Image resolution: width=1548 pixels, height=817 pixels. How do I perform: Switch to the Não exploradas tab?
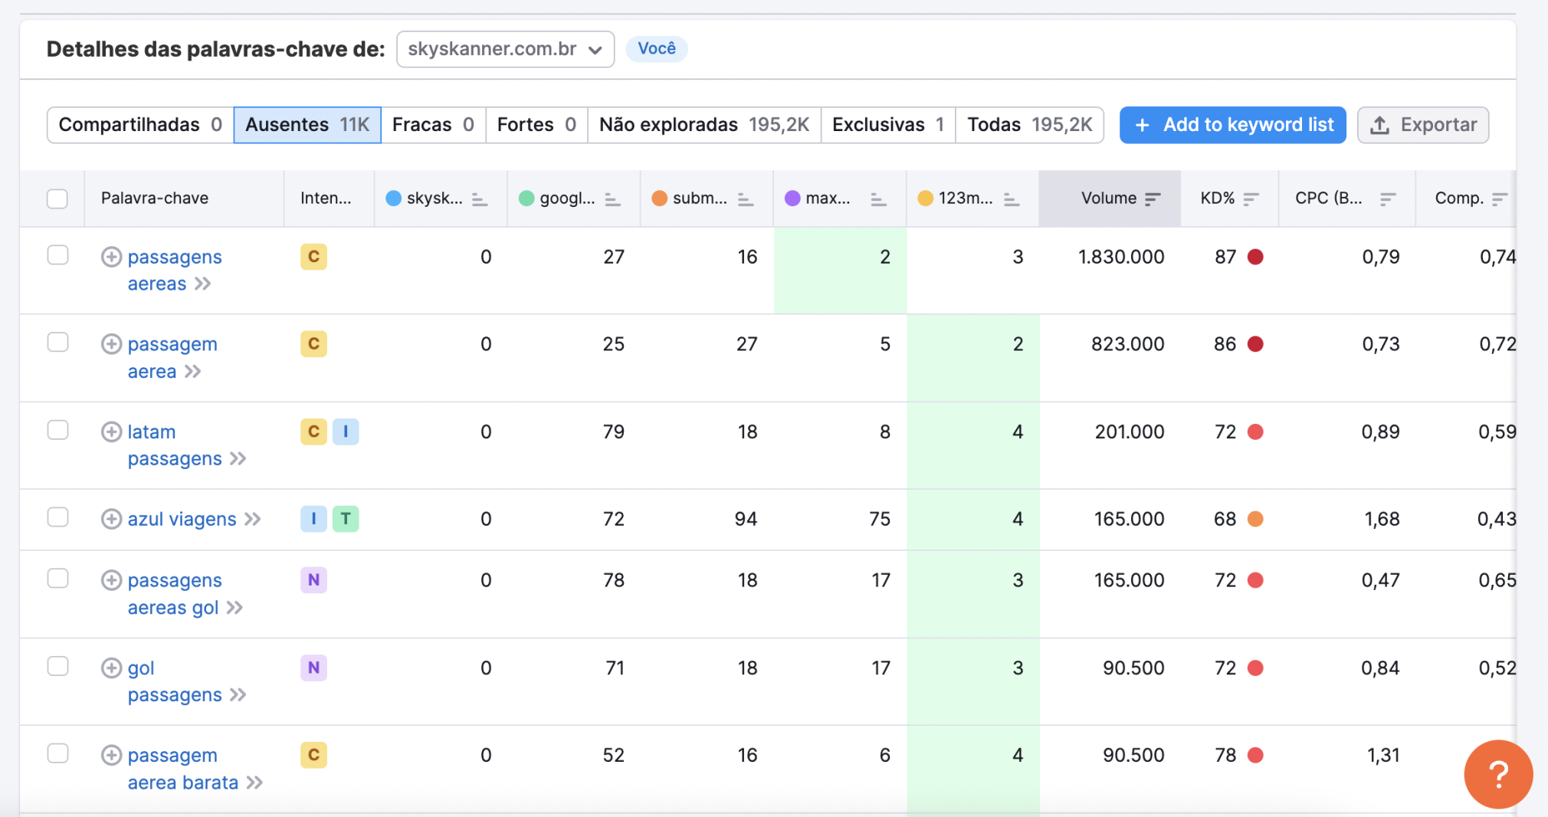point(703,124)
